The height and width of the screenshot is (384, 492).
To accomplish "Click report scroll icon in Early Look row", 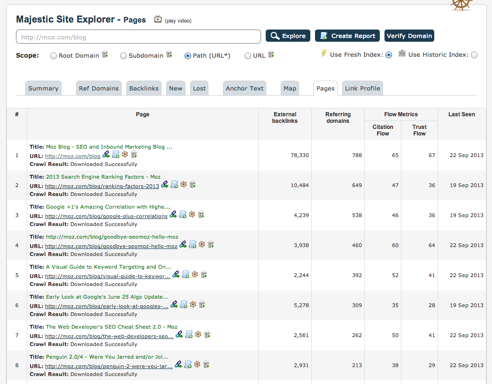I will [184, 305].
